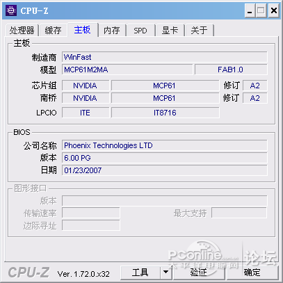The height and width of the screenshot is (283, 283).
Task: Click the 工具 button
Action: pyautogui.click(x=140, y=273)
